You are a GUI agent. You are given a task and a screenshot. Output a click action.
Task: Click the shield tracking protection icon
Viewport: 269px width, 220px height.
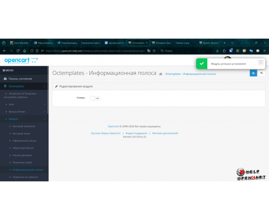point(32,51)
